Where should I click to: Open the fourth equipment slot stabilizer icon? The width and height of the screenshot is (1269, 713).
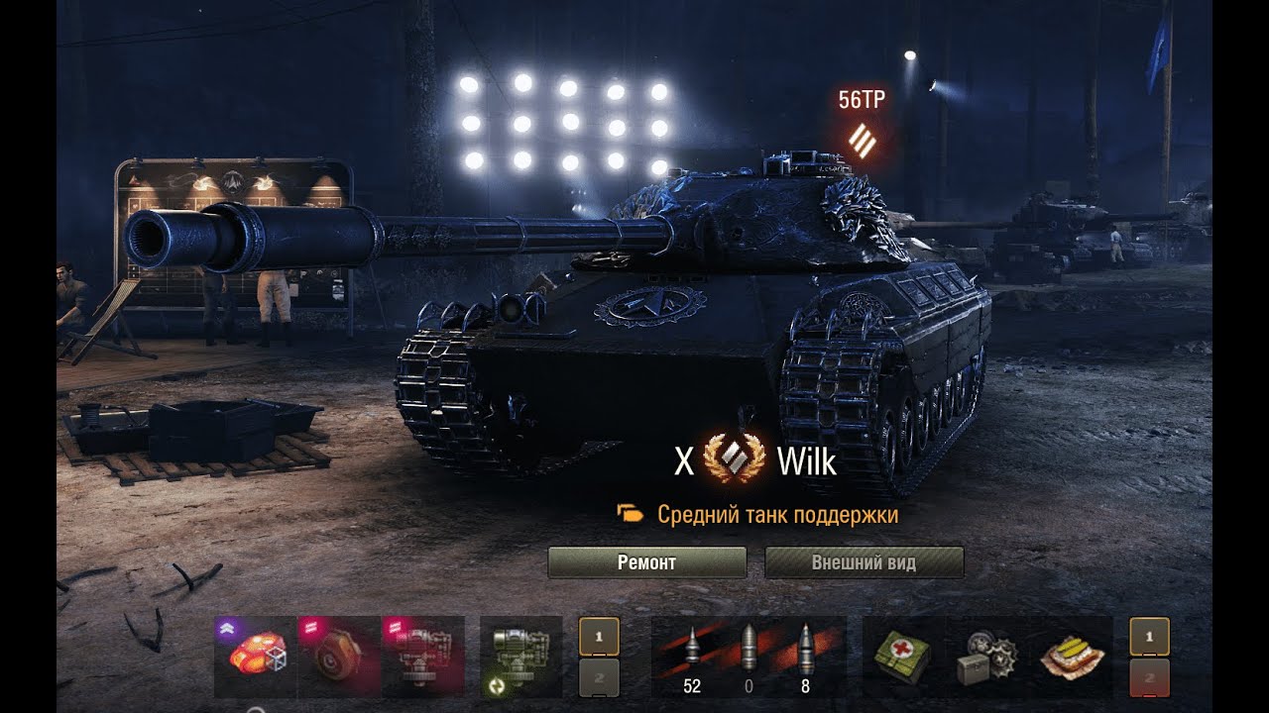521,657
